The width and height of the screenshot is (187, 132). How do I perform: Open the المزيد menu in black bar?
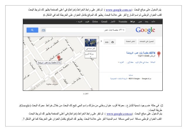[79, 22]
